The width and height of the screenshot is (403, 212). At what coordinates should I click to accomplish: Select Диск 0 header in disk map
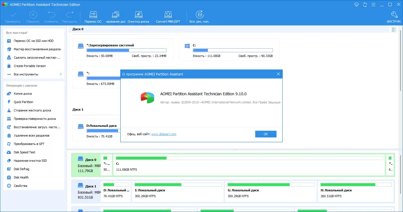86,165
